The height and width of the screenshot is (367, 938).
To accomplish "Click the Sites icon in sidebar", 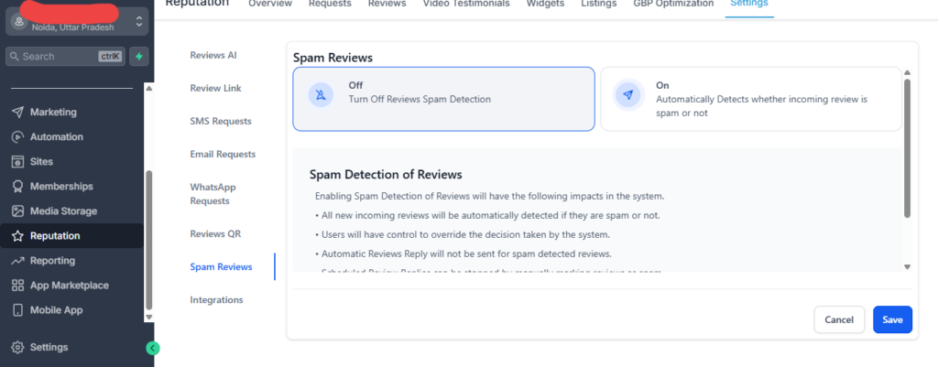I will pyautogui.click(x=18, y=161).
